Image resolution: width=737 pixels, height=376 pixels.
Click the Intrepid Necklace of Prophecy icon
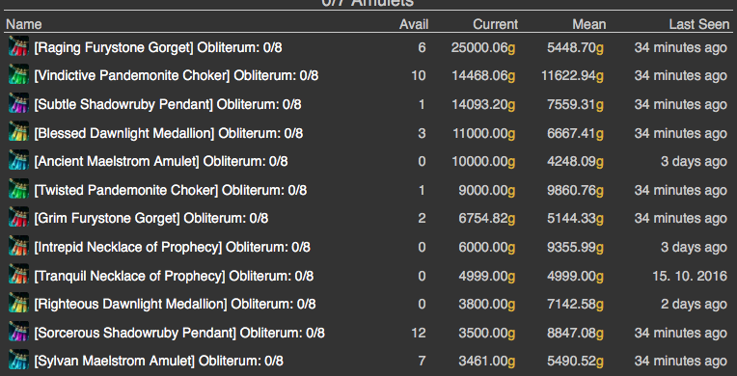(x=18, y=246)
